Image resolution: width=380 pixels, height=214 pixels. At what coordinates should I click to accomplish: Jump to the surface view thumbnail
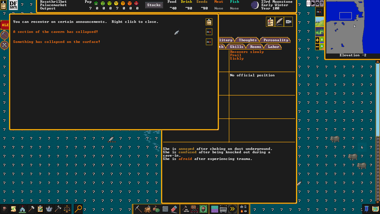pos(320,22)
